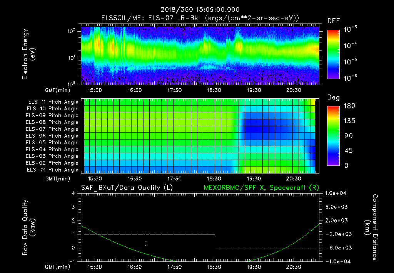Click the 15:30 tick under the spectrogram
This screenshot has height=273, width=394.
click(95, 90)
